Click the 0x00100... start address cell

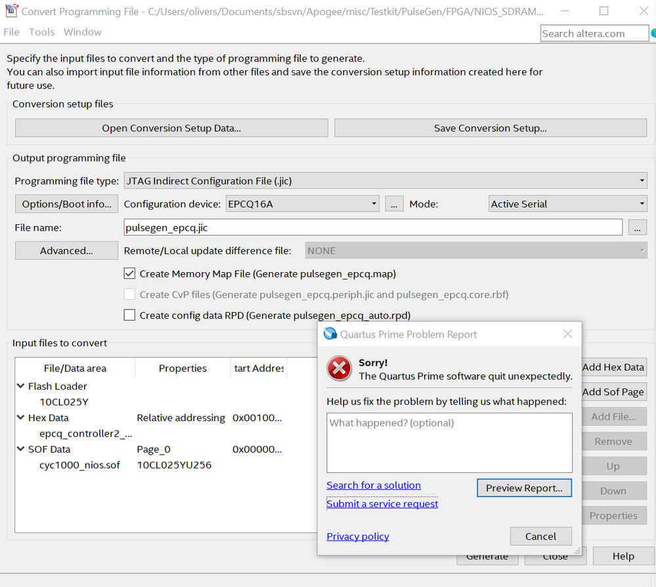tap(257, 418)
